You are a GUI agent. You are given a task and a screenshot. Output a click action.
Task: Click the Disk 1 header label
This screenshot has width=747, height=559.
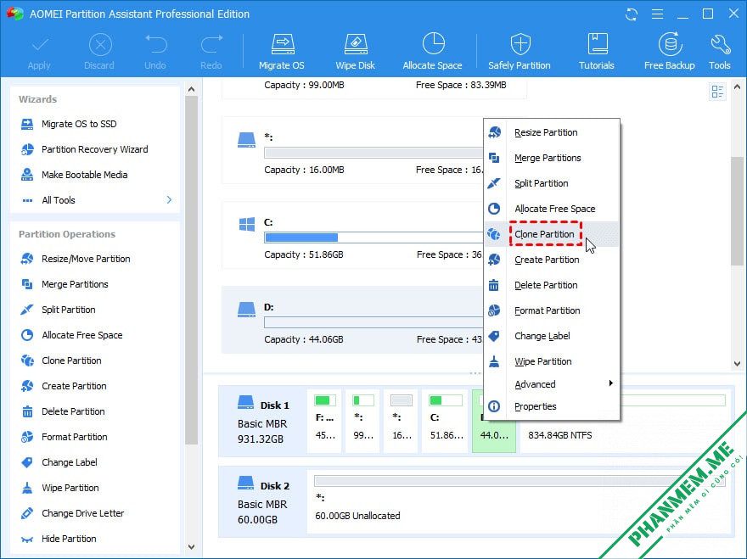275,405
